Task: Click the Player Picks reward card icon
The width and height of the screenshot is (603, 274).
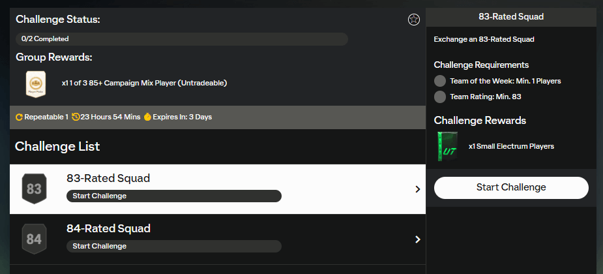Action: click(x=35, y=84)
